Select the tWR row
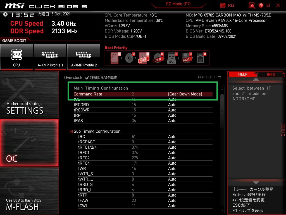286x215 pixels. click(x=145, y=169)
